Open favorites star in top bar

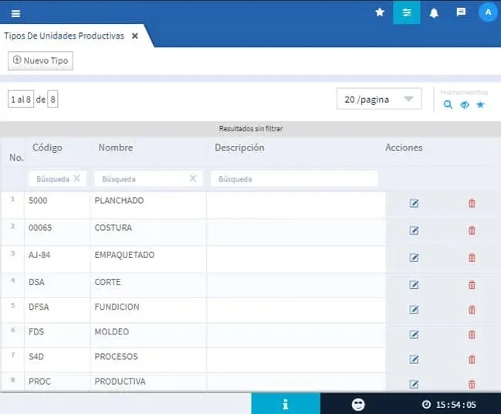[380, 12]
